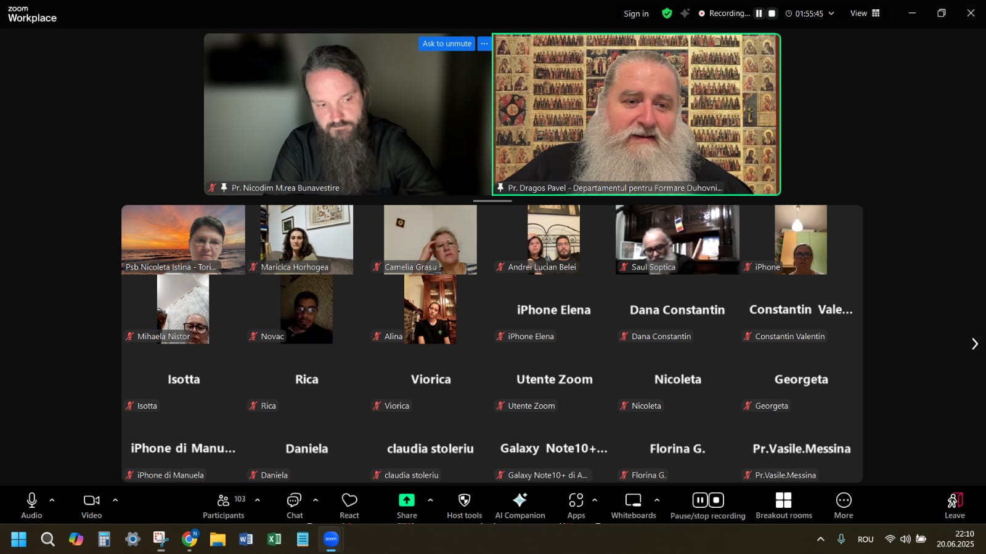Open the More options menu

click(844, 505)
